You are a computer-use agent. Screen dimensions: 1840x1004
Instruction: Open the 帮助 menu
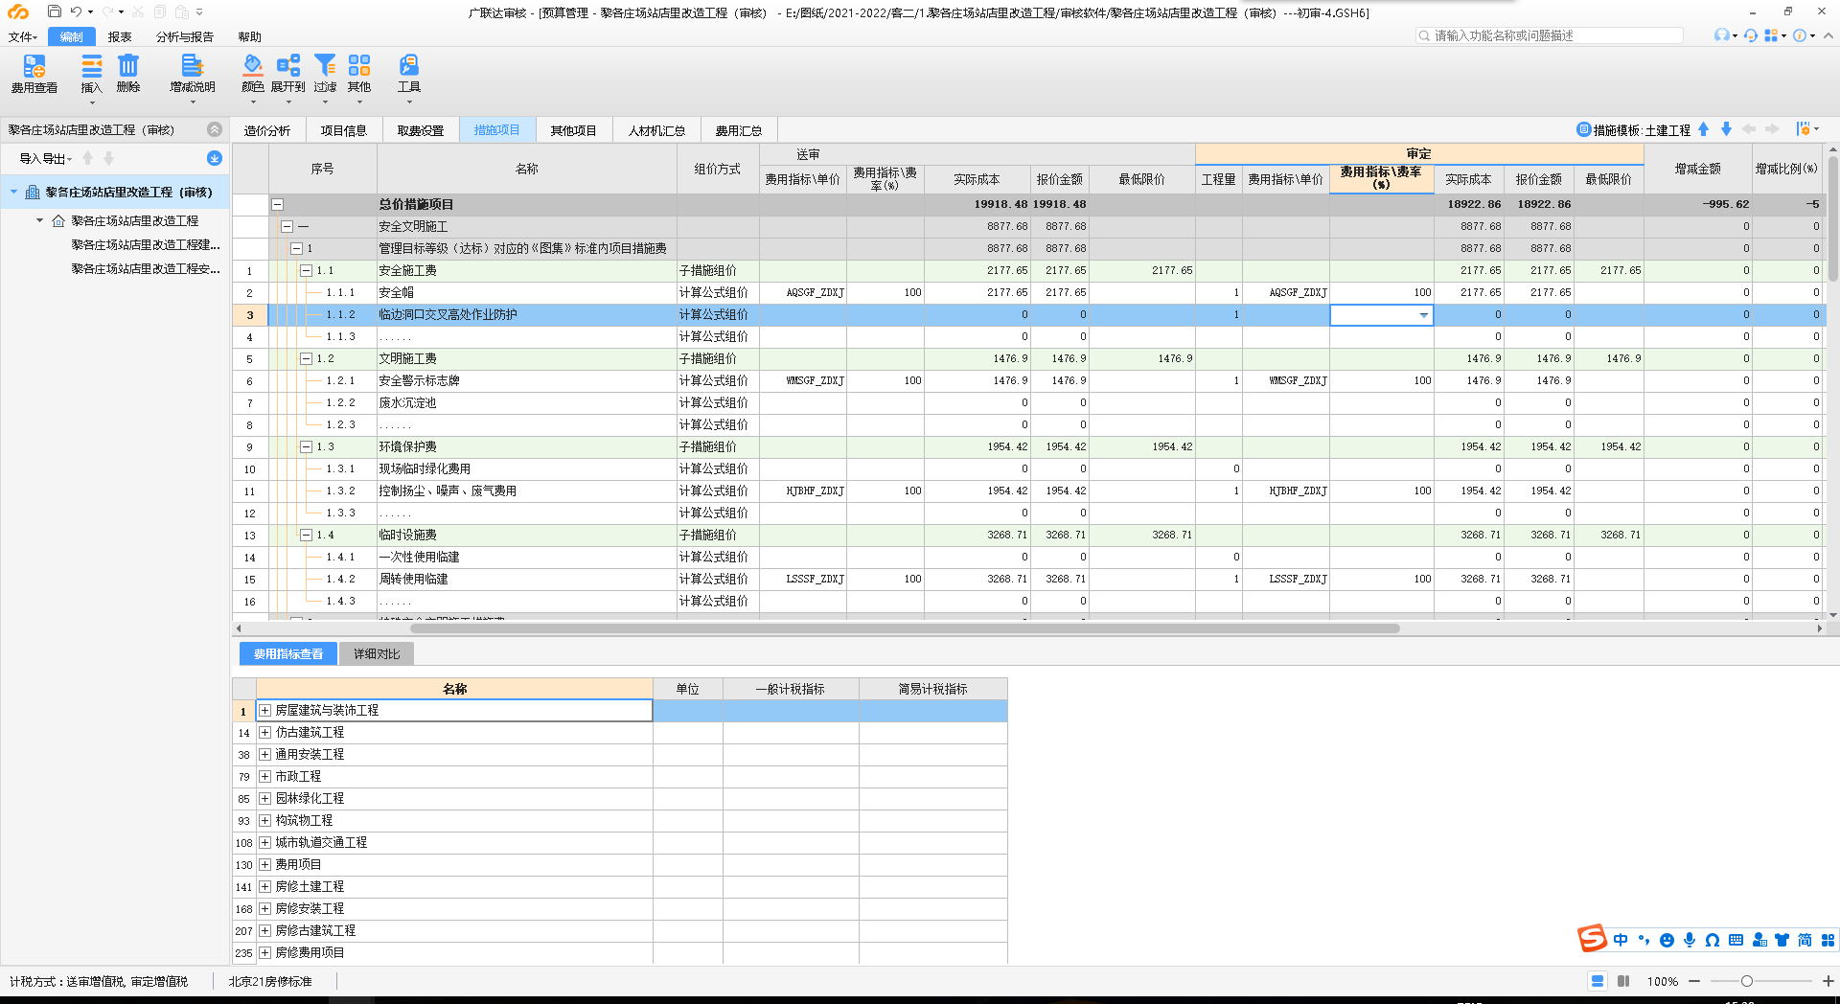pyautogui.click(x=250, y=36)
